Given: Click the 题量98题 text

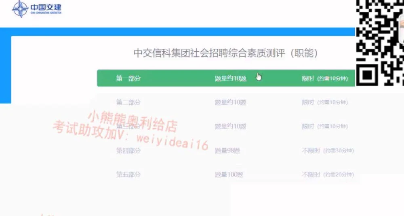Looking at the screenshot, I should (x=227, y=150).
